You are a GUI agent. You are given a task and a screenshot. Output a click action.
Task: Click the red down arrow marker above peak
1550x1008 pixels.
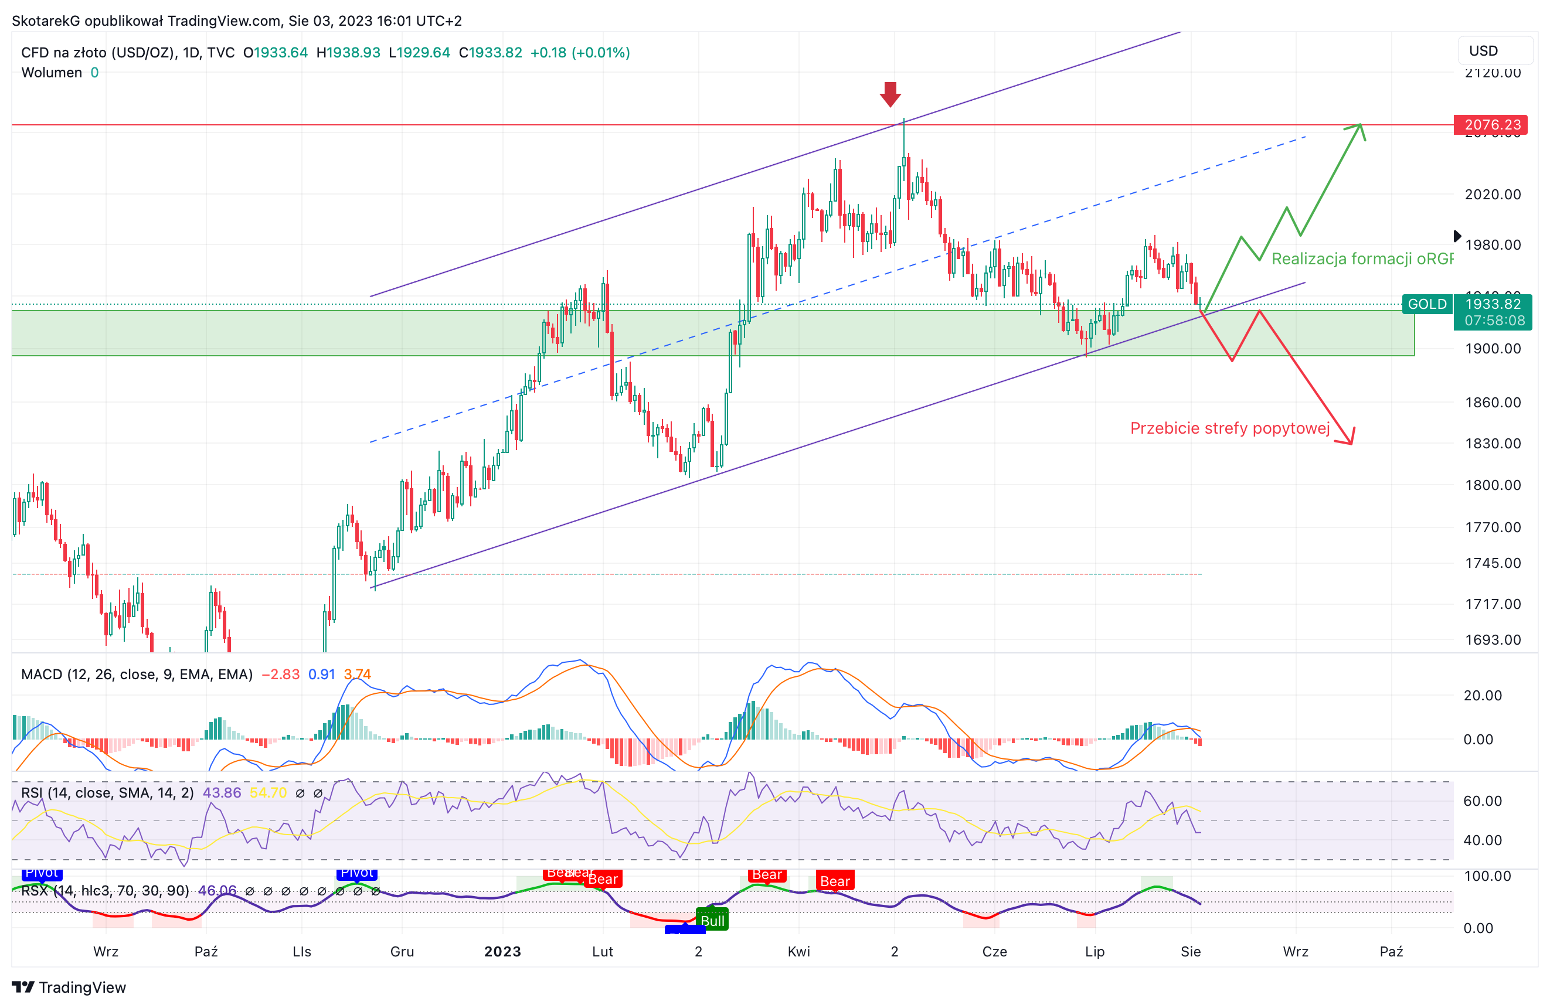point(890,94)
